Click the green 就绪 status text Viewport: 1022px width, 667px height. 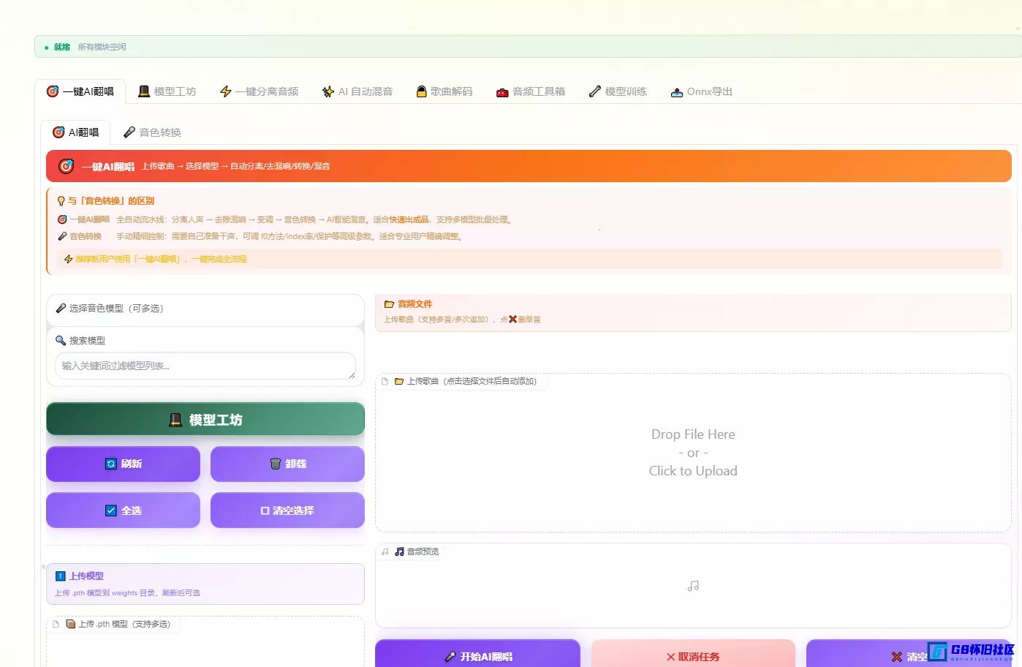tap(62, 47)
